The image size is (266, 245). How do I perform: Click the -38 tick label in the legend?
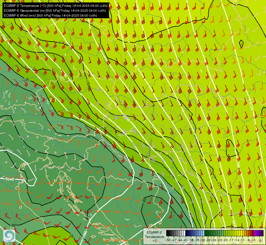pos(191,240)
